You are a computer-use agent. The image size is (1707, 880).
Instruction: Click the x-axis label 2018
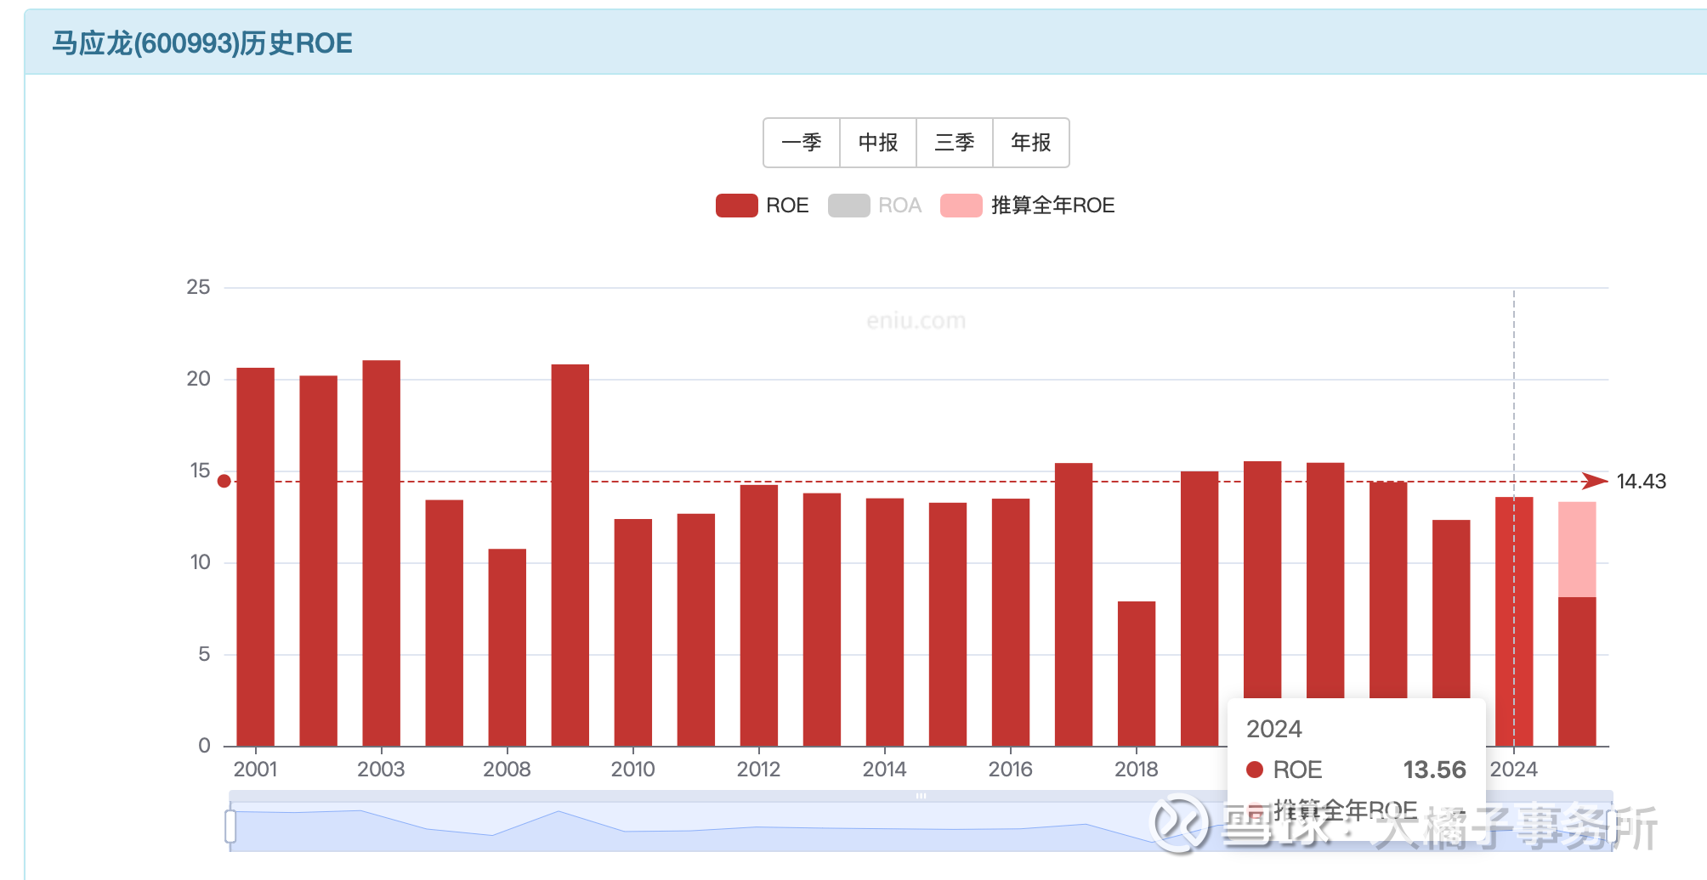coord(1136,770)
